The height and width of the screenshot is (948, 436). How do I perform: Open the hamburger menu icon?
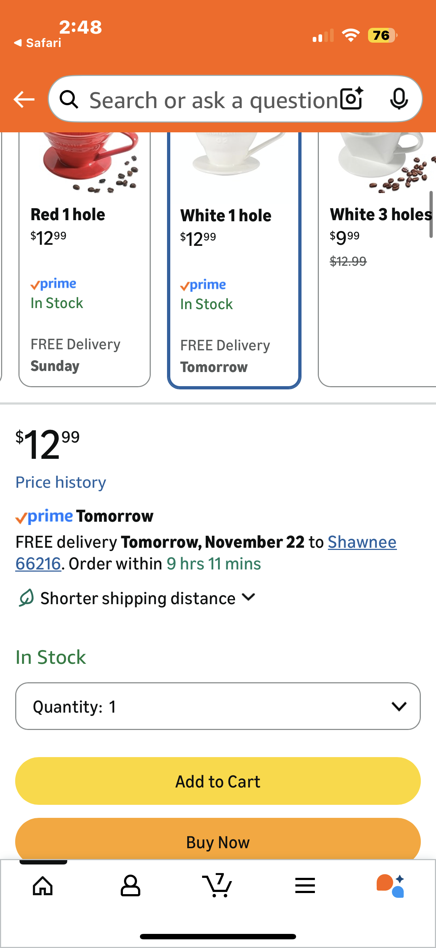tap(305, 885)
